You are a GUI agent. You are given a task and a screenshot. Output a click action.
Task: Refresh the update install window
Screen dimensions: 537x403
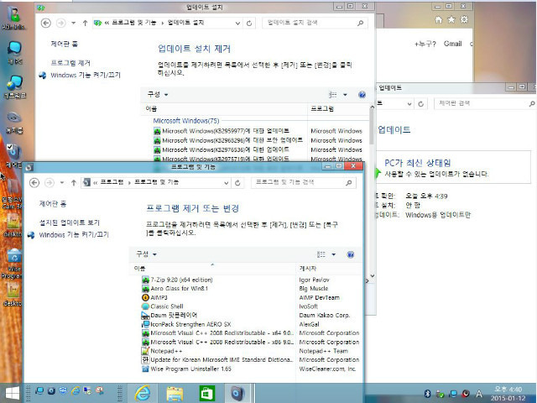(249, 23)
